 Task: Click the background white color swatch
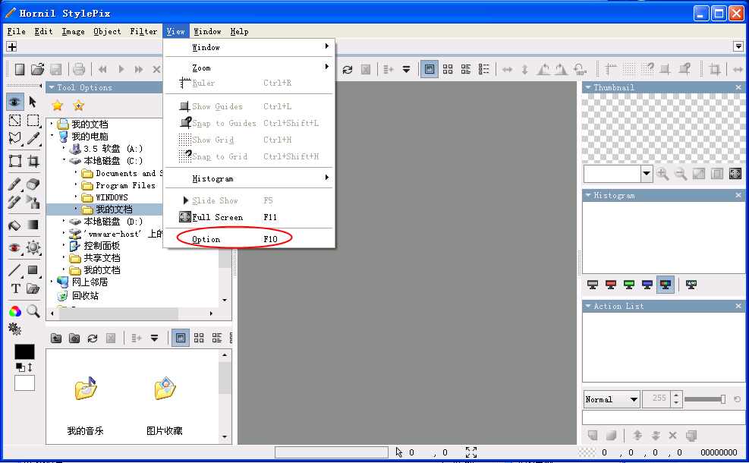(x=24, y=383)
